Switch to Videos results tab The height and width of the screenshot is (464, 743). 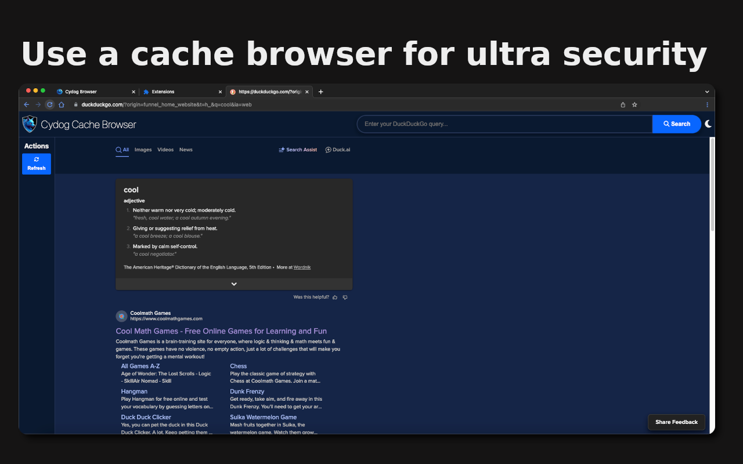point(165,150)
